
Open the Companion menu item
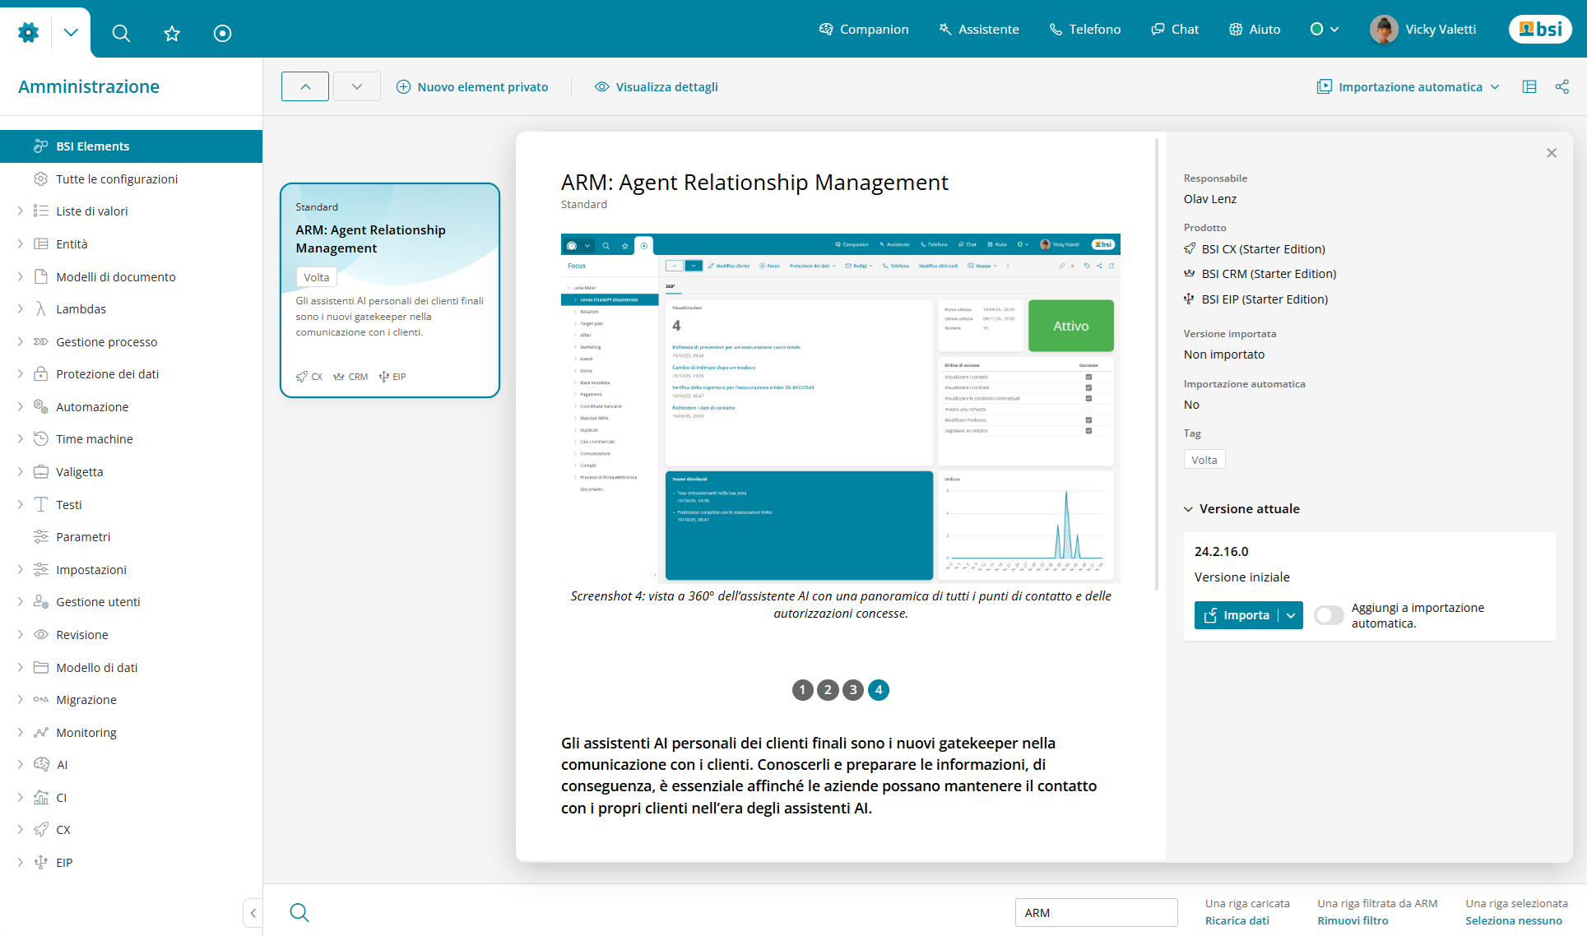pyautogui.click(x=864, y=29)
